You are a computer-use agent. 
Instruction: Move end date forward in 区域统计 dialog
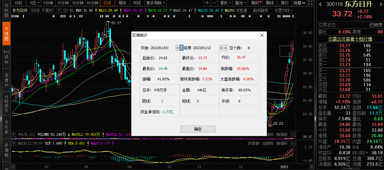pyautogui.click(x=225, y=48)
